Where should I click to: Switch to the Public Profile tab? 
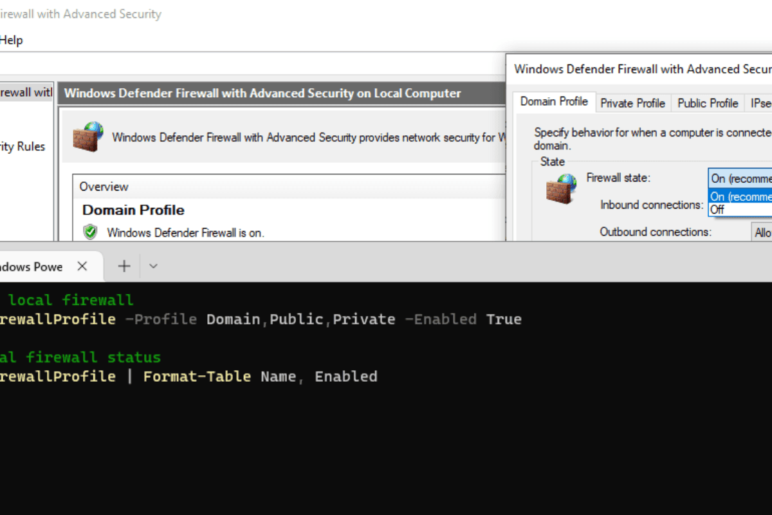(x=707, y=103)
